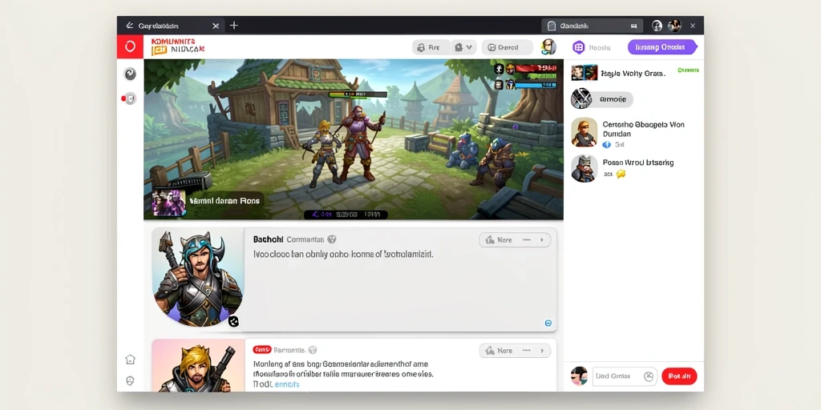Toggle the verified badge next to Bachohl
The width and height of the screenshot is (821, 410).
click(331, 239)
